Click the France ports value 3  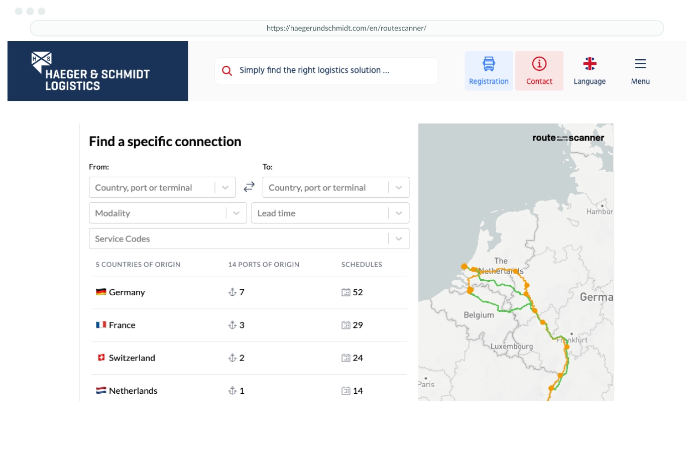pos(242,325)
